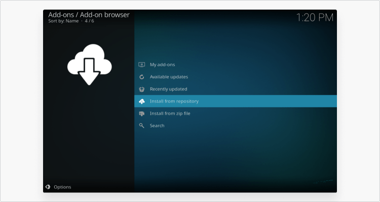Screen dimensions: 380x202
Task: Open Recently updated list
Action: coord(236,89)
